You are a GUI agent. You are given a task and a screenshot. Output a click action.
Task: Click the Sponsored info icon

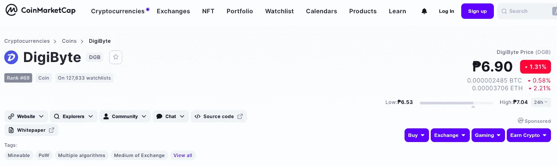[520, 121]
